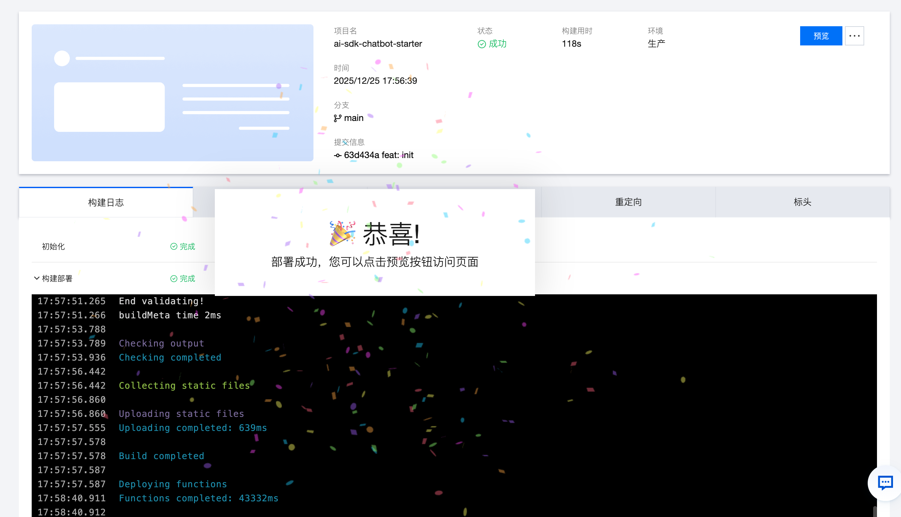
Task: Click the 初始化 completed check icon
Action: (x=174, y=246)
